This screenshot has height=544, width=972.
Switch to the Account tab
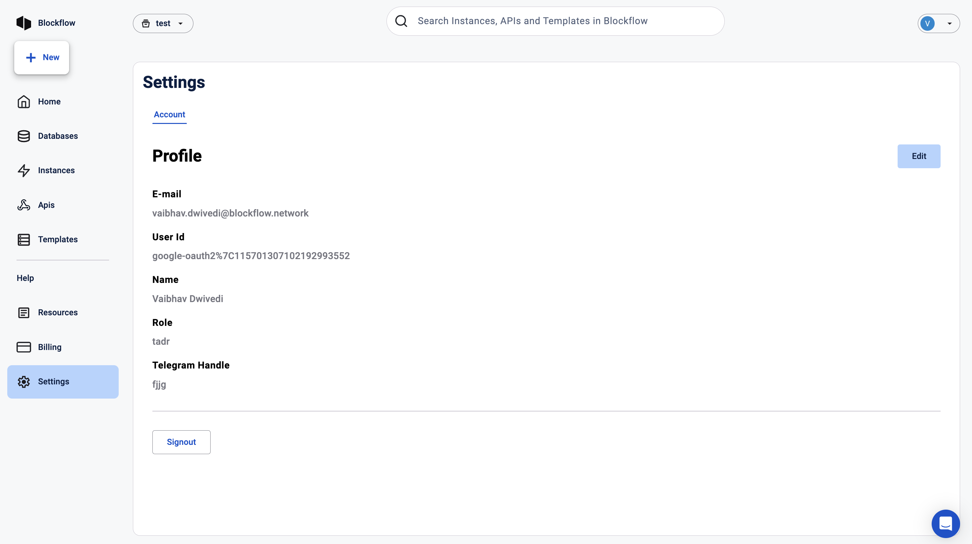coord(169,114)
